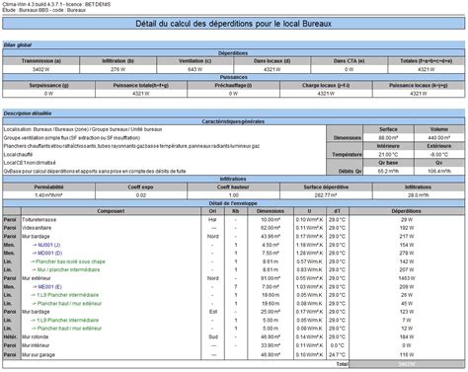Select the 'Dans CTA (e)' column header

click(349, 61)
